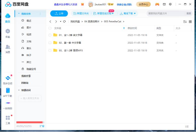Select 音乐 in the sidebar

coord(29,48)
